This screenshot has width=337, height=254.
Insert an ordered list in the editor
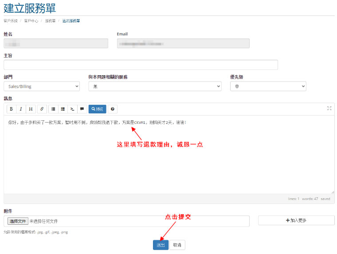(x=63, y=109)
